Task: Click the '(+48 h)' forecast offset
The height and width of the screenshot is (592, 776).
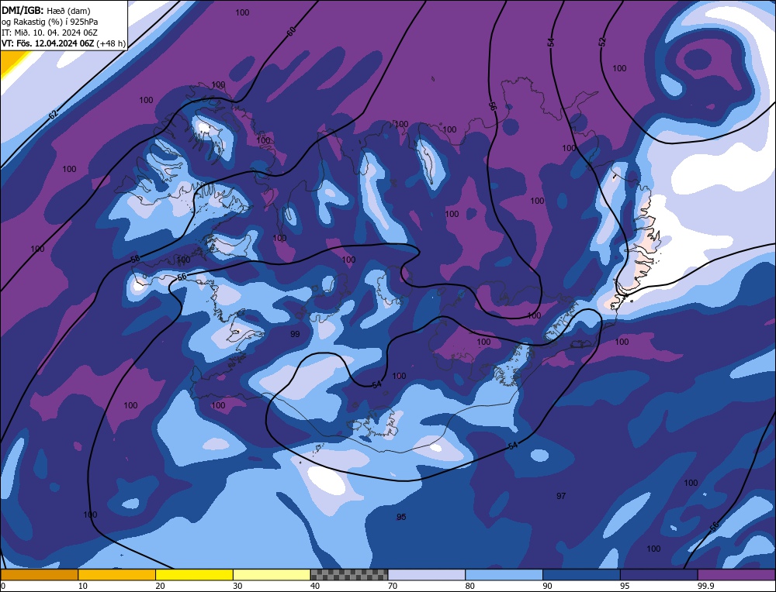Action: 111,43
